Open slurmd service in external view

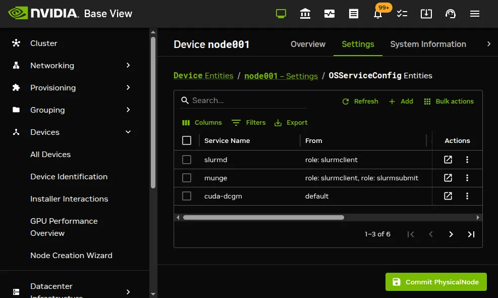[448, 160]
